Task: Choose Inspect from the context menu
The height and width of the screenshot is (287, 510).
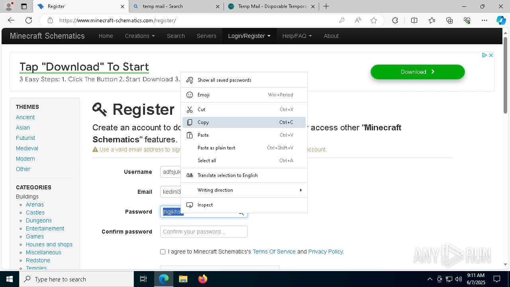Action: tap(244, 205)
